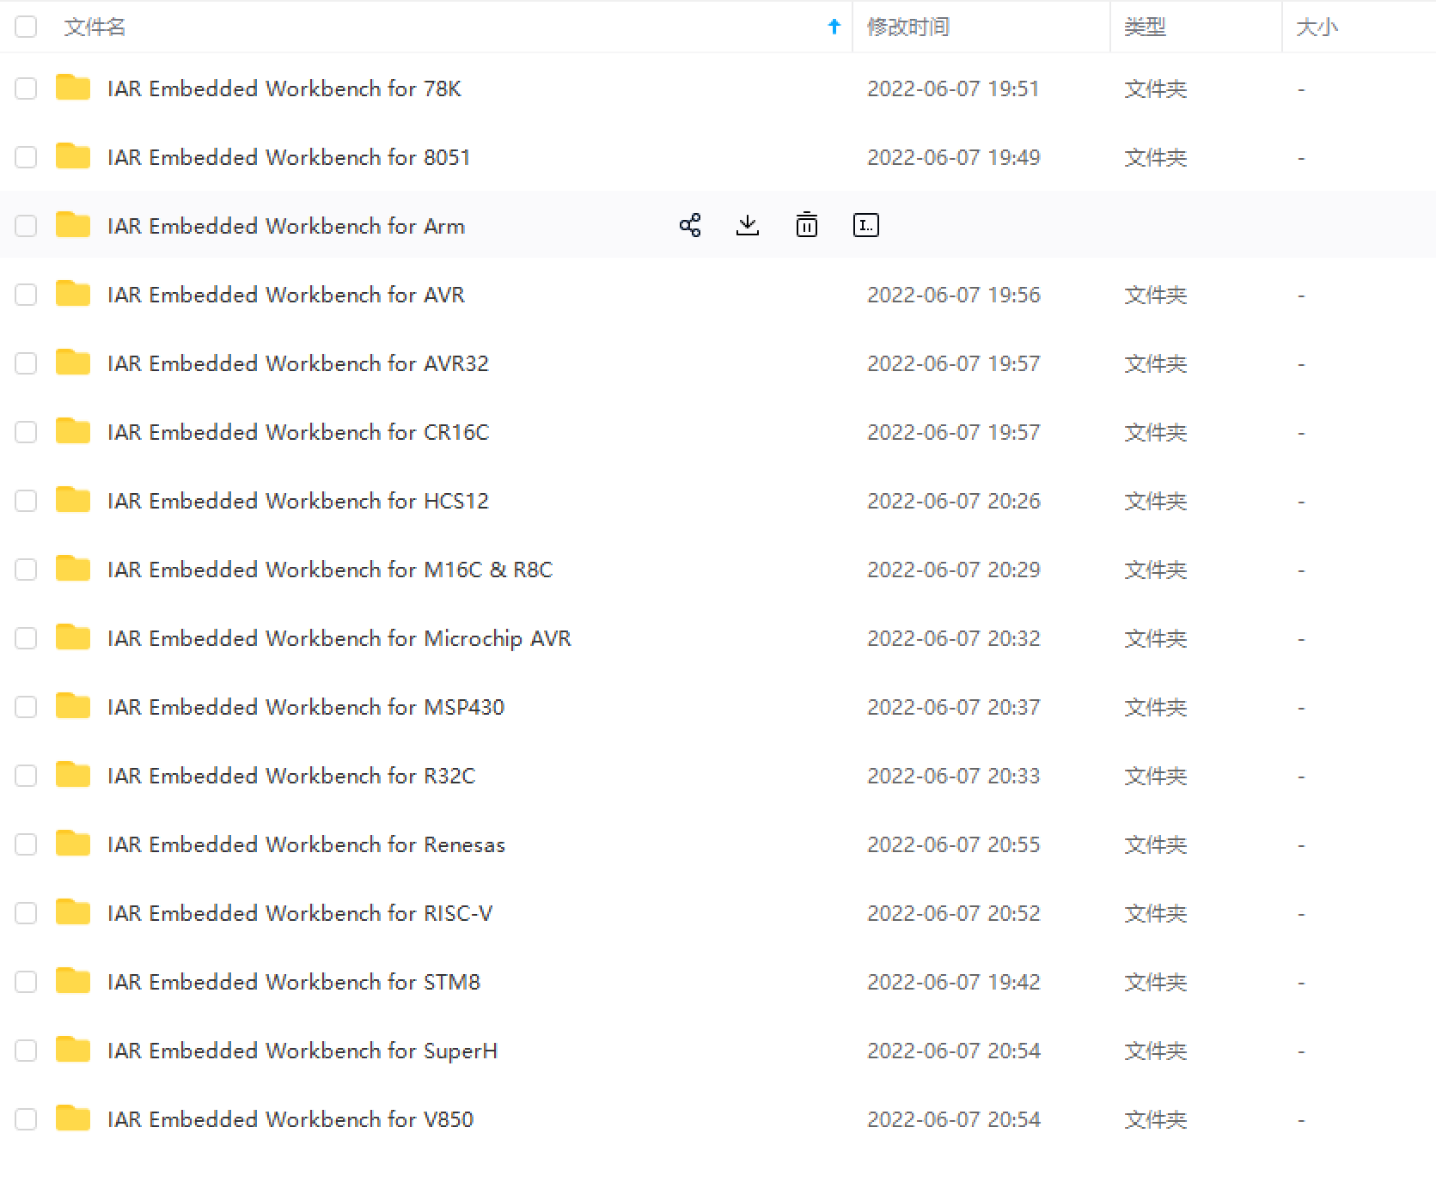Open IAR Embedded Workbench for Renesas folder

[306, 844]
